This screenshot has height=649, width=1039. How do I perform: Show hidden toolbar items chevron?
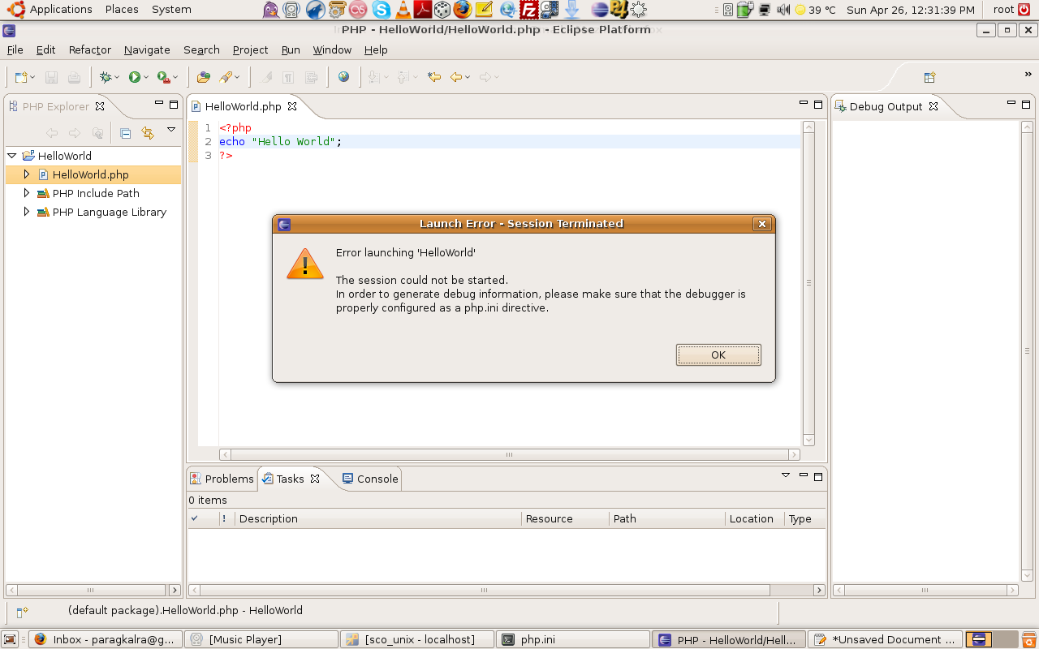coord(1028,75)
